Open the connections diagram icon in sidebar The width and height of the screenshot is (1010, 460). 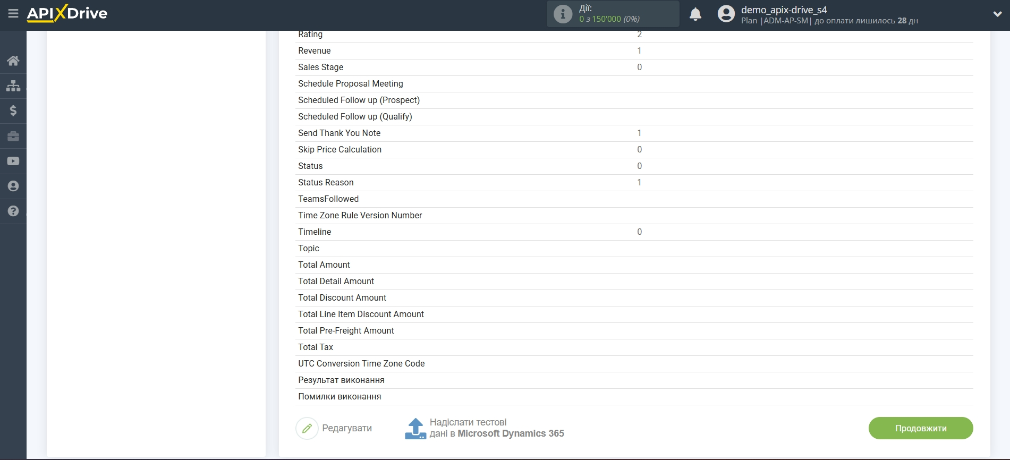point(13,86)
